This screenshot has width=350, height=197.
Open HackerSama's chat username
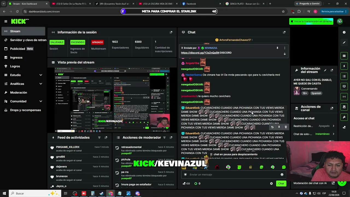pos(193,75)
